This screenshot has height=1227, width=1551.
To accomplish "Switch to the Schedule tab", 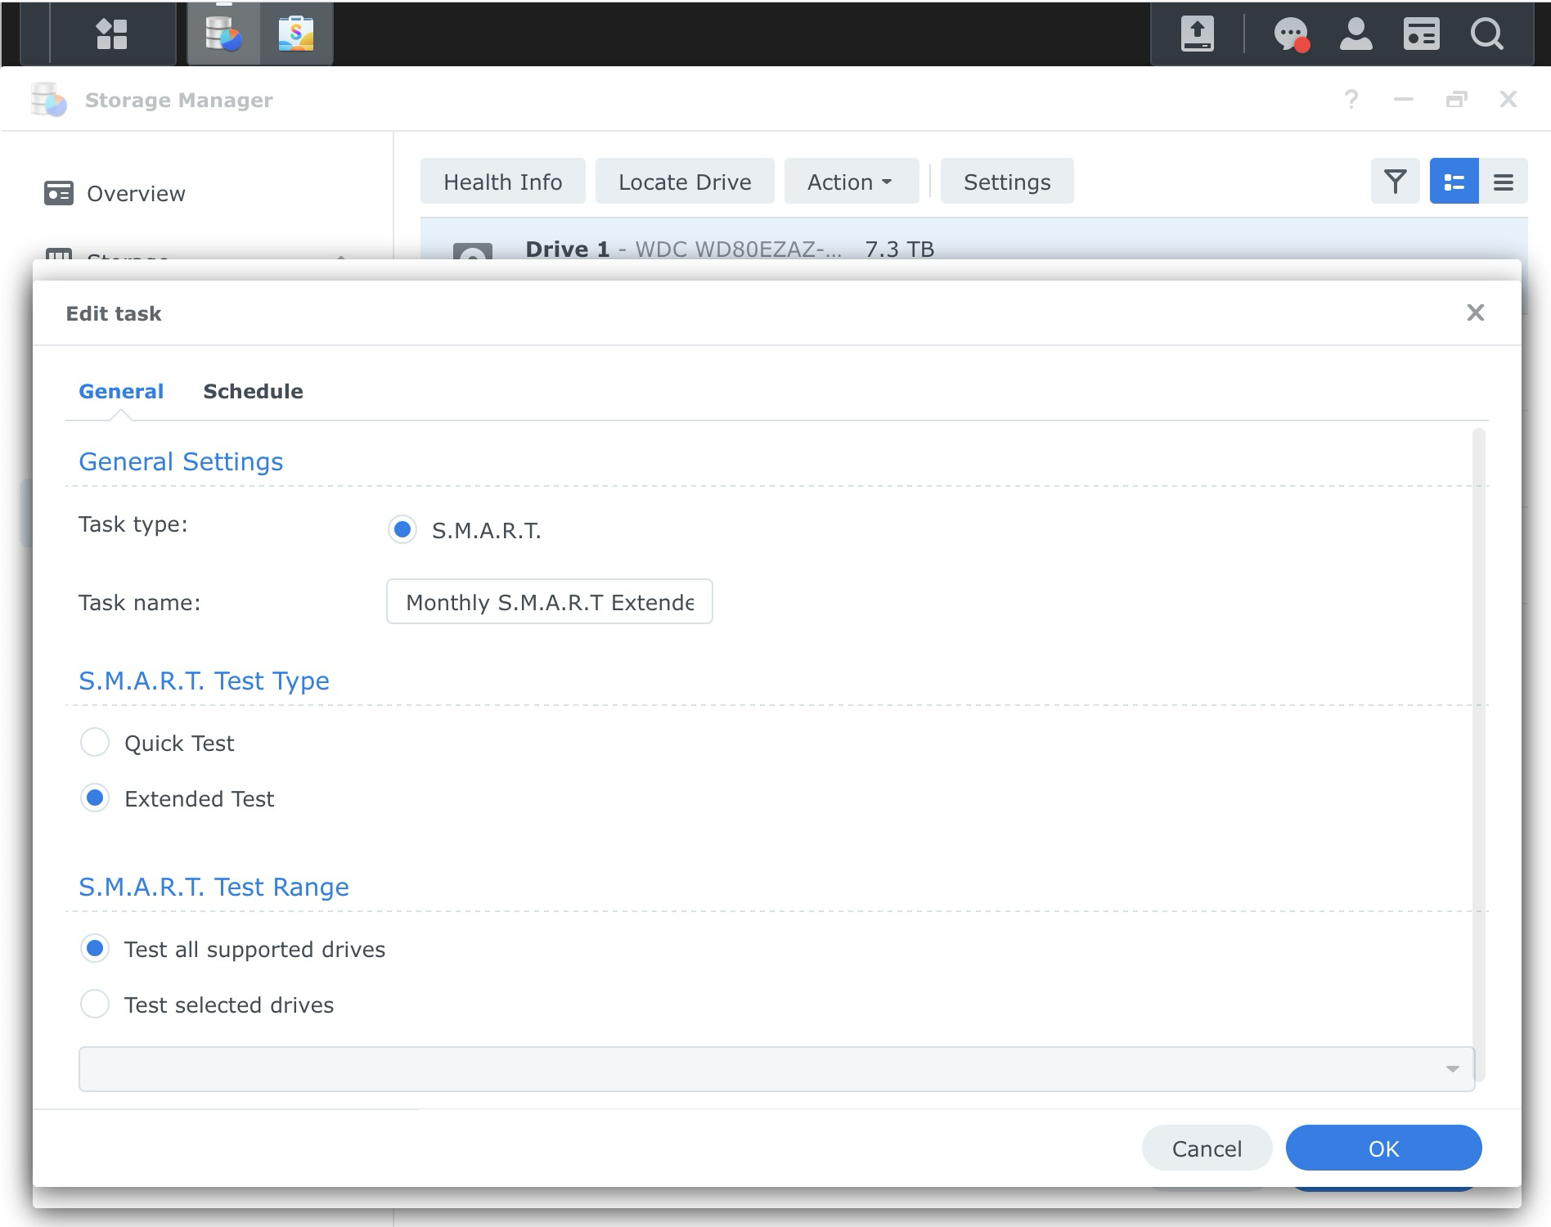I will click(253, 391).
